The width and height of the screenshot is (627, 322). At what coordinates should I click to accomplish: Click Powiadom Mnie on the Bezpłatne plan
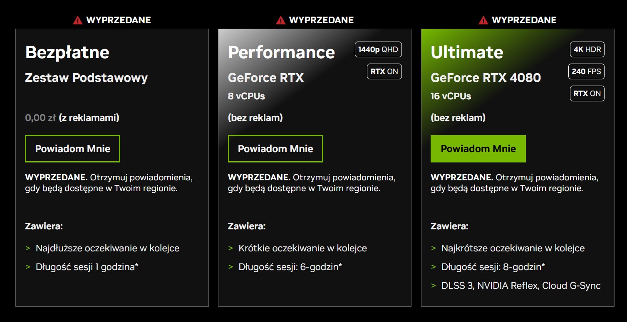point(72,148)
